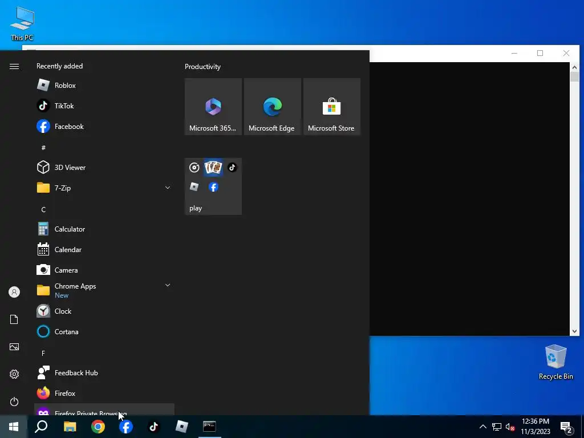Show hidden system tray icons
Screen dimensions: 584x438
pos(482,427)
